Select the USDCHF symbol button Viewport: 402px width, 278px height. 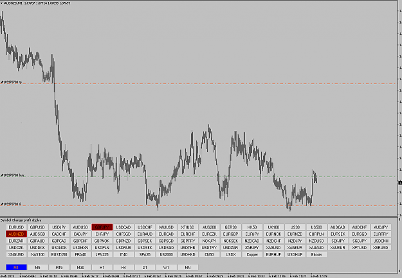[x=145, y=227]
